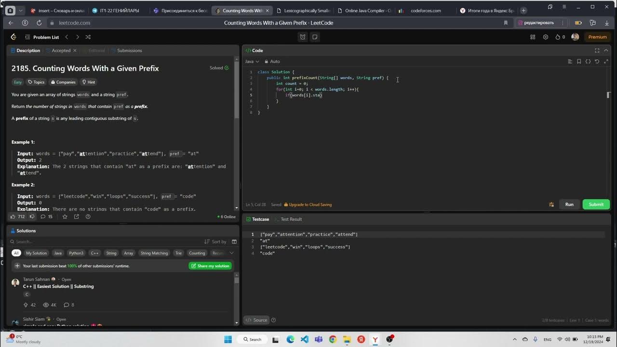Expand editor with the diagonal arrows icon
This screenshot has width=617, height=347.
(605, 62)
